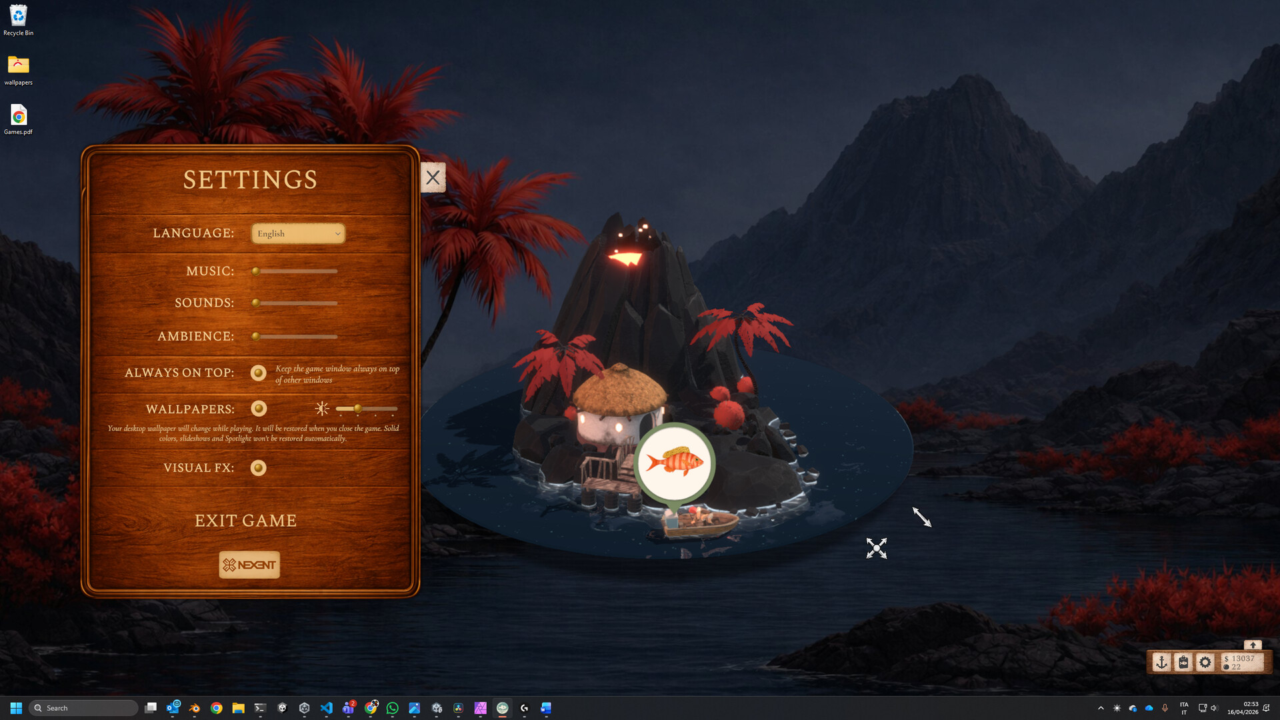Toggle the Wallpapers option
The width and height of the screenshot is (1280, 720).
[x=259, y=409]
